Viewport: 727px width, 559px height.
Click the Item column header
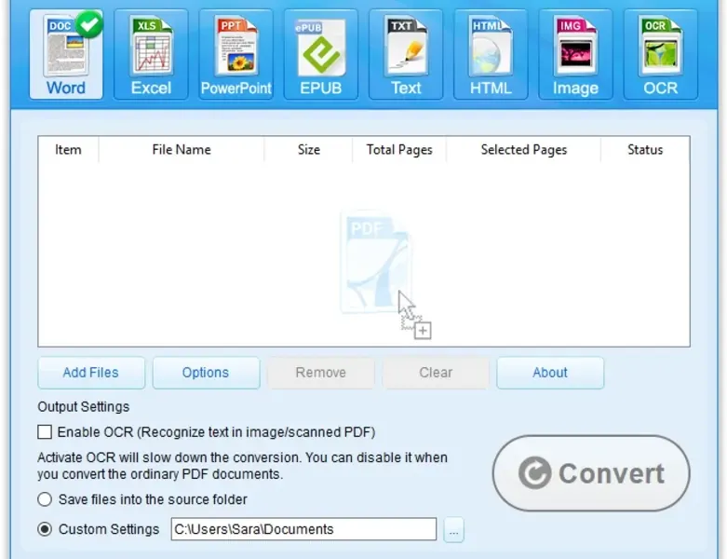[68, 149]
